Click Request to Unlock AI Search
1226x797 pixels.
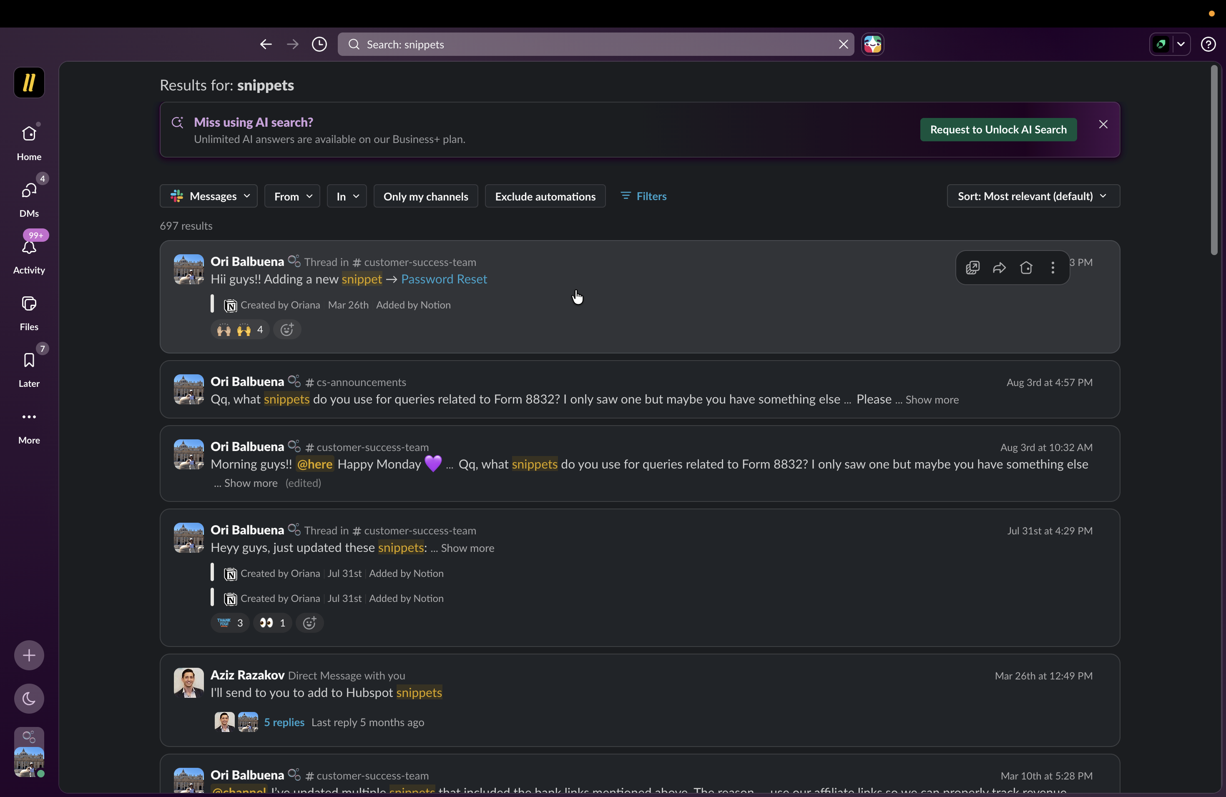pyautogui.click(x=998, y=130)
